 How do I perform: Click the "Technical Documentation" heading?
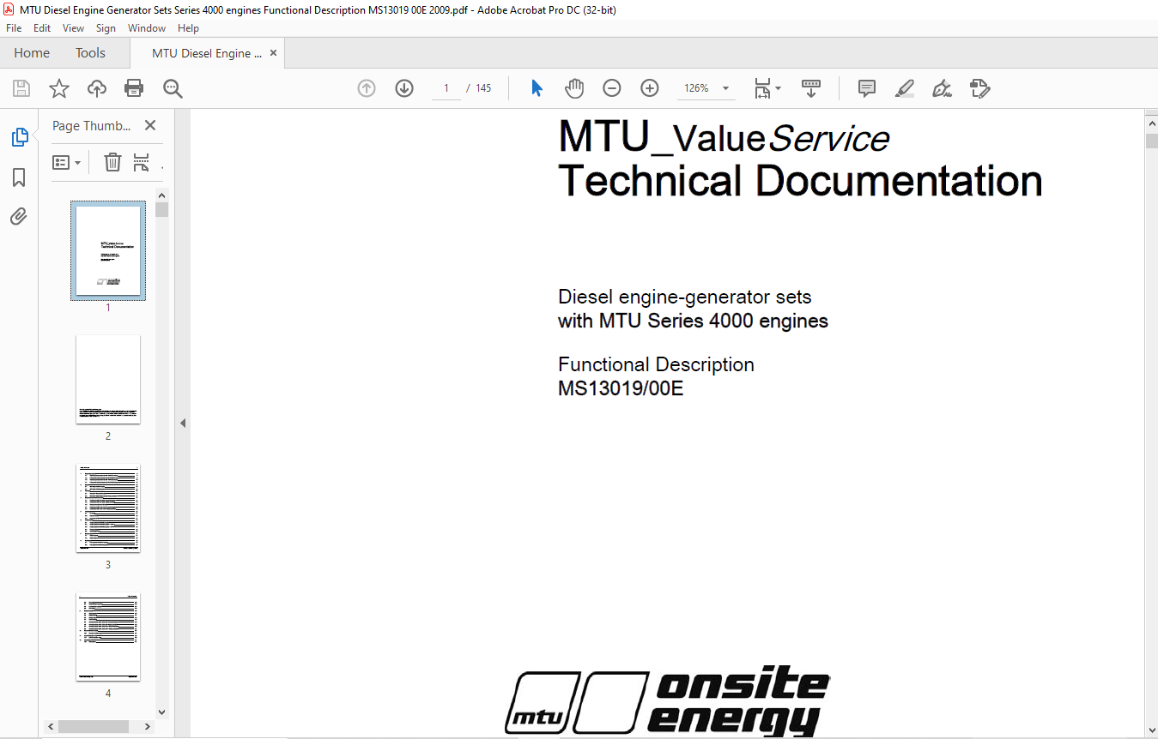pyautogui.click(x=800, y=181)
